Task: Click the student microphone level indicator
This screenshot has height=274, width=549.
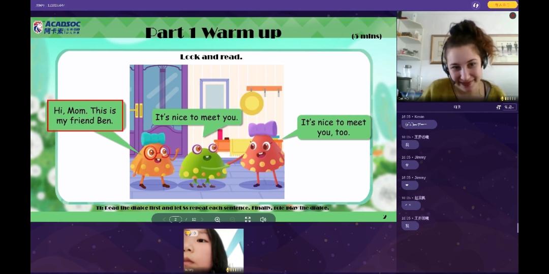Action: point(234,270)
